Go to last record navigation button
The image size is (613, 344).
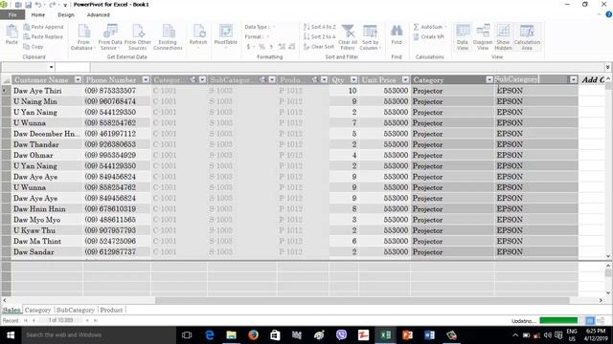coord(96,321)
